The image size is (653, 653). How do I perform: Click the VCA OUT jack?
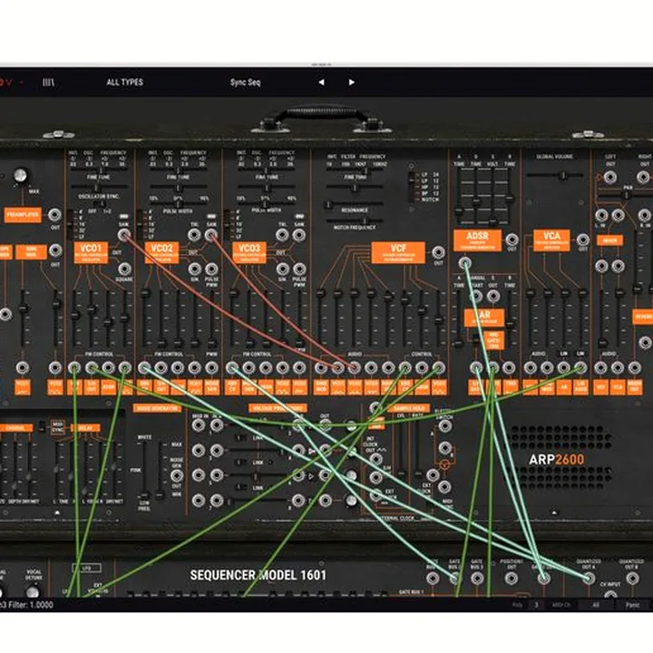(x=582, y=239)
